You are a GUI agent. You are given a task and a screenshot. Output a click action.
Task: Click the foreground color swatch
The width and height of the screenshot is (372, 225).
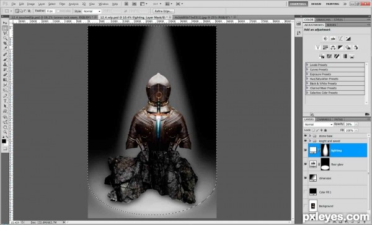point(4,142)
